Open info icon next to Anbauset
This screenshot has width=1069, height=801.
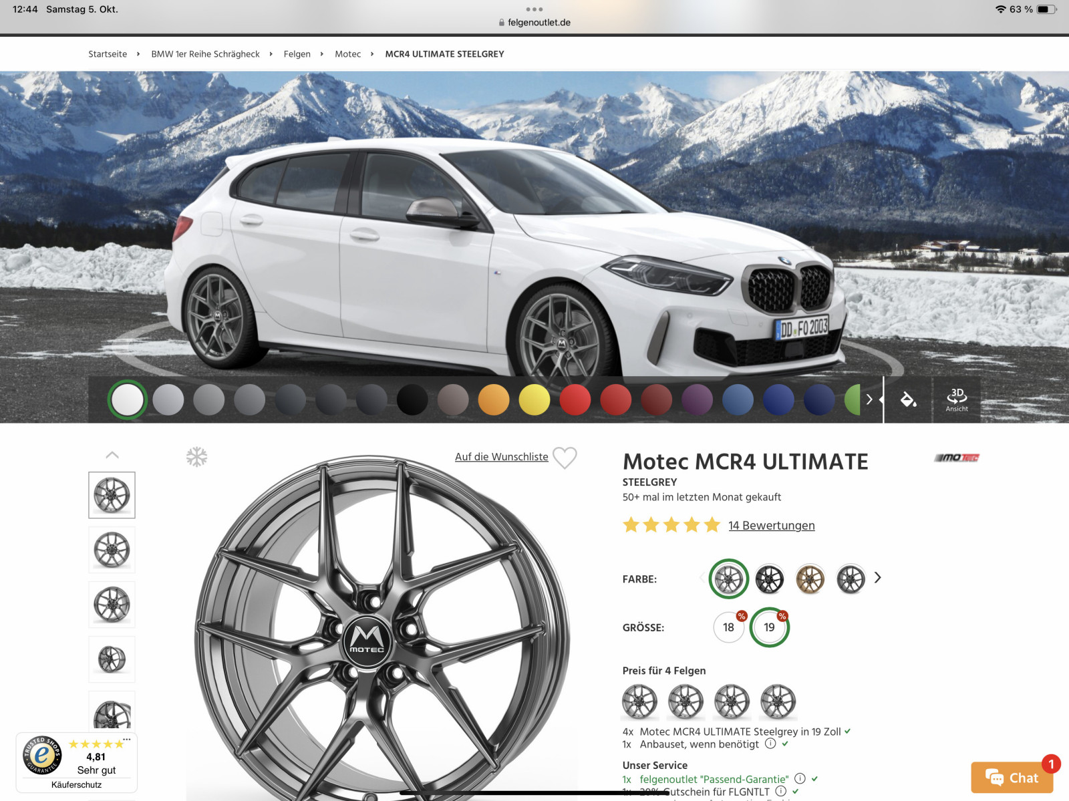tap(770, 744)
